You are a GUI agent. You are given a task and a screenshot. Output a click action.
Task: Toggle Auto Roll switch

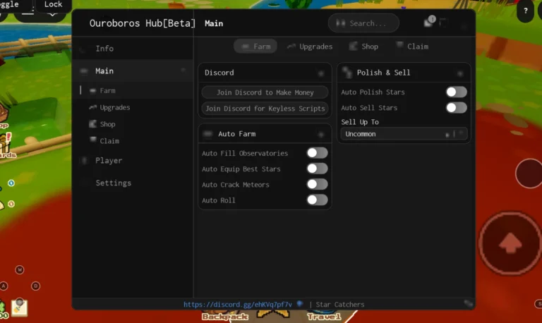[x=317, y=200]
